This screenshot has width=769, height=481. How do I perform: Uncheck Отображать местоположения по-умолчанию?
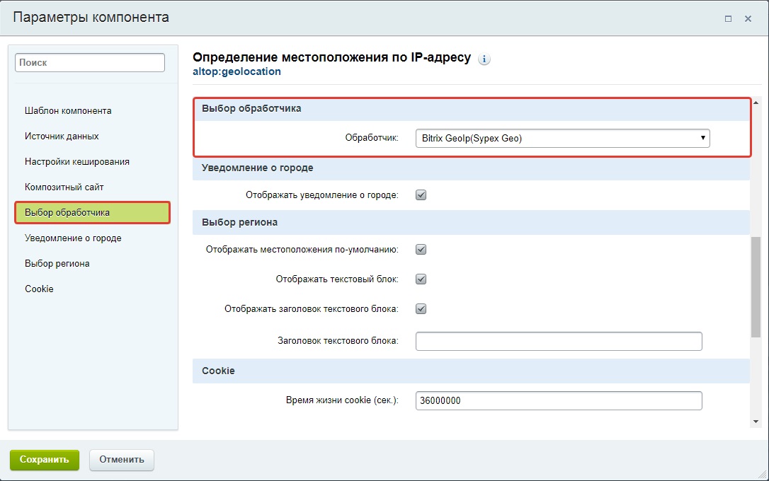421,249
